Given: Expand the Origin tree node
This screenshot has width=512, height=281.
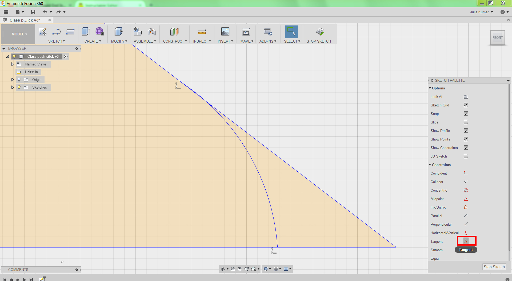Looking at the screenshot, I should 12,80.
